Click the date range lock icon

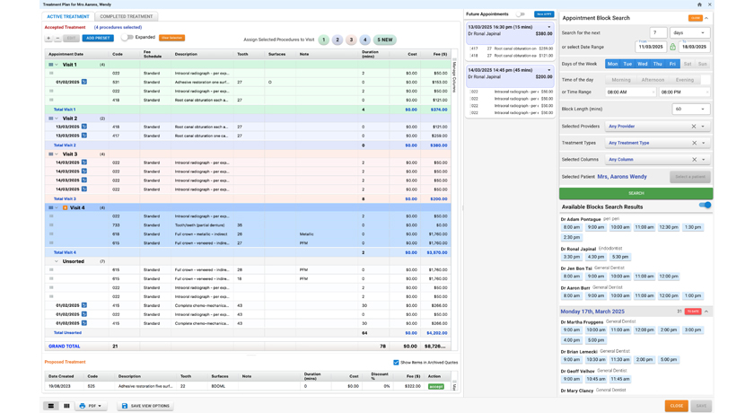(x=672, y=47)
